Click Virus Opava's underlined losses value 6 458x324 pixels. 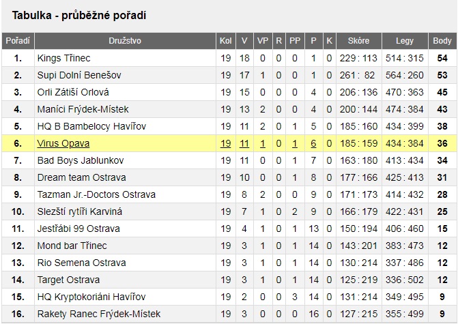pos(313,143)
